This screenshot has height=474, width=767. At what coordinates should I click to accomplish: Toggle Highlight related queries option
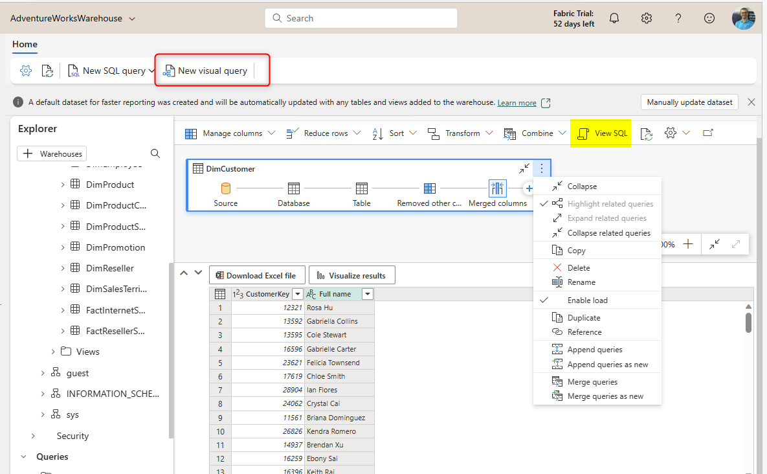click(610, 204)
